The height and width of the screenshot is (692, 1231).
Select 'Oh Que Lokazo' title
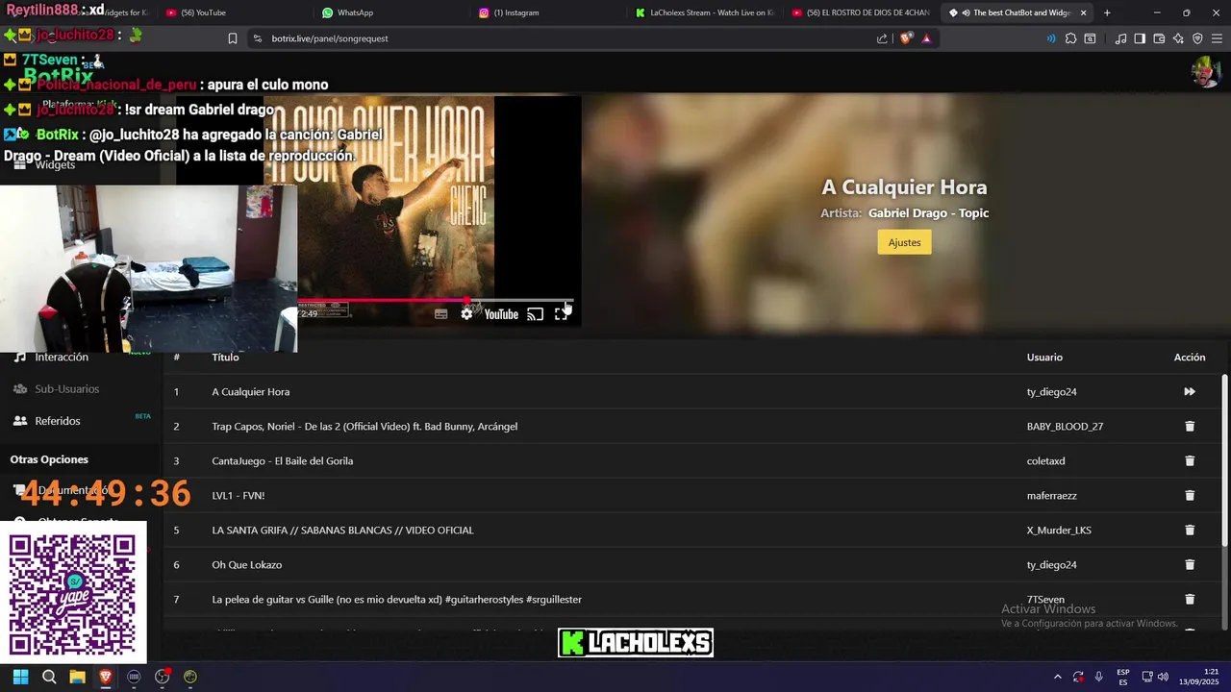click(x=246, y=564)
